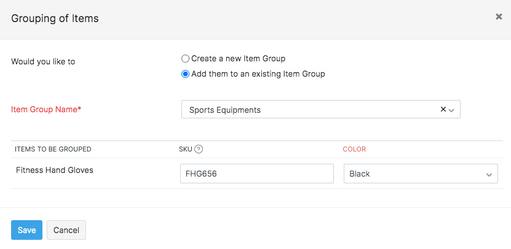Select the Create a new Item Group radio button

[x=185, y=59]
